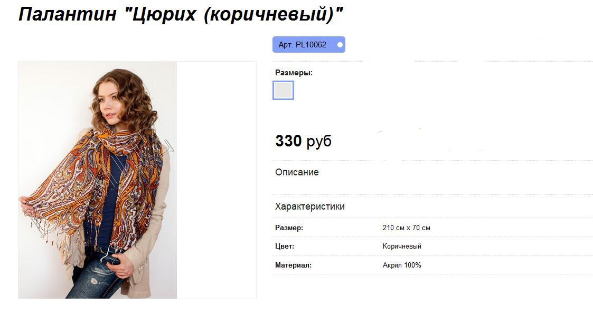Click the blank area beside the photo

(x=217, y=180)
